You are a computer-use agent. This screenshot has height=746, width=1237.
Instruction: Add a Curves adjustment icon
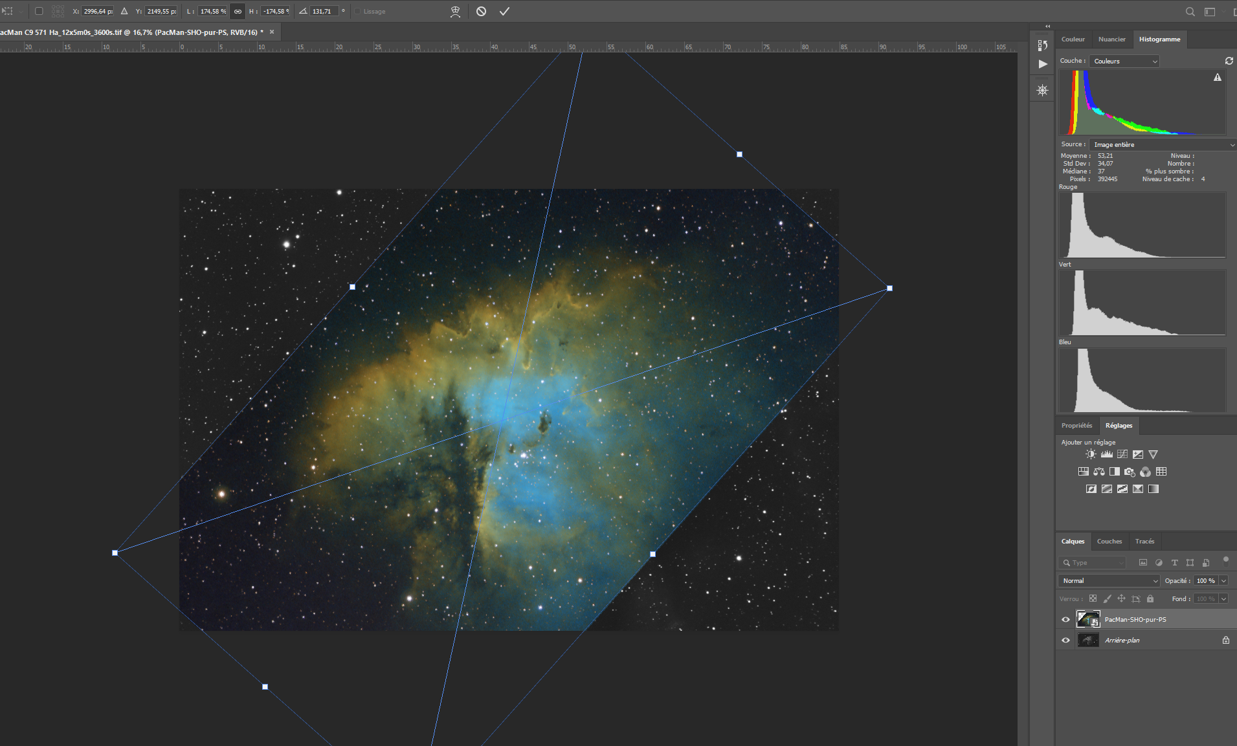pyautogui.click(x=1122, y=454)
